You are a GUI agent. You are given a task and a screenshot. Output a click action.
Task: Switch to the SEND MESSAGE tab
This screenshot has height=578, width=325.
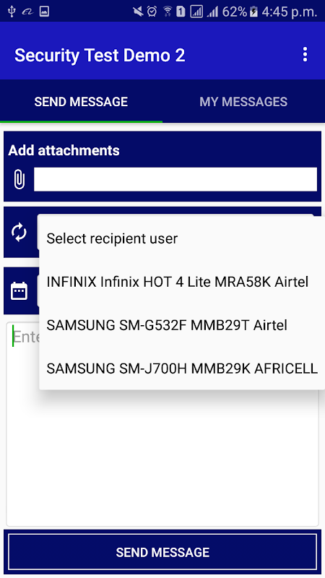[81, 101]
